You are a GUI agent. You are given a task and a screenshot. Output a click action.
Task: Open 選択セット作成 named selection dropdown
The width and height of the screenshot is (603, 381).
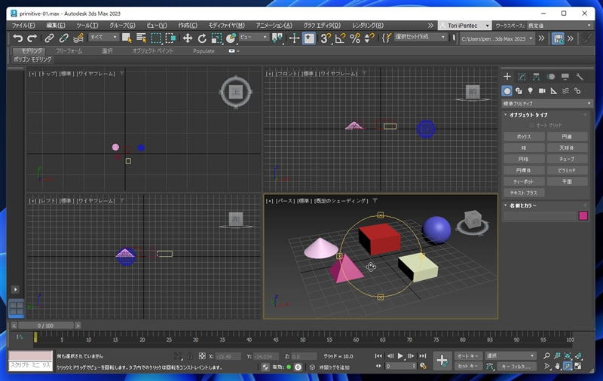[x=421, y=37]
